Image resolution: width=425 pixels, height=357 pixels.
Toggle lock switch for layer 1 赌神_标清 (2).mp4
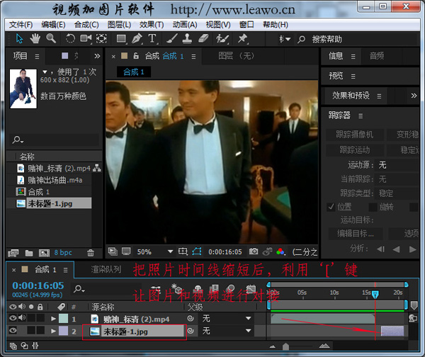[x=40, y=318]
